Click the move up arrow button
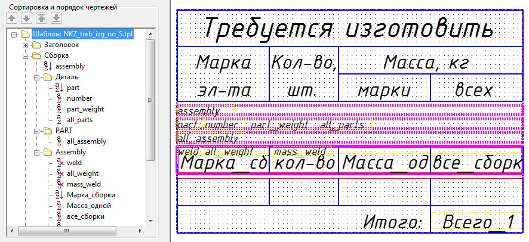The height and width of the screenshot is (242, 529). tap(11, 18)
